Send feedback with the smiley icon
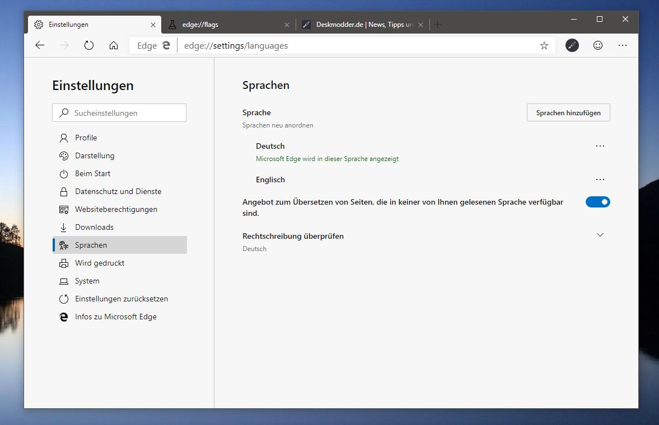 [597, 45]
